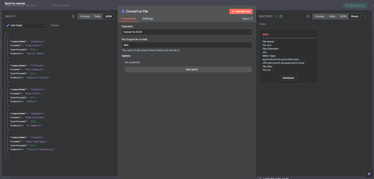
Task: Expand the Add option dropdown
Action: click(x=188, y=69)
